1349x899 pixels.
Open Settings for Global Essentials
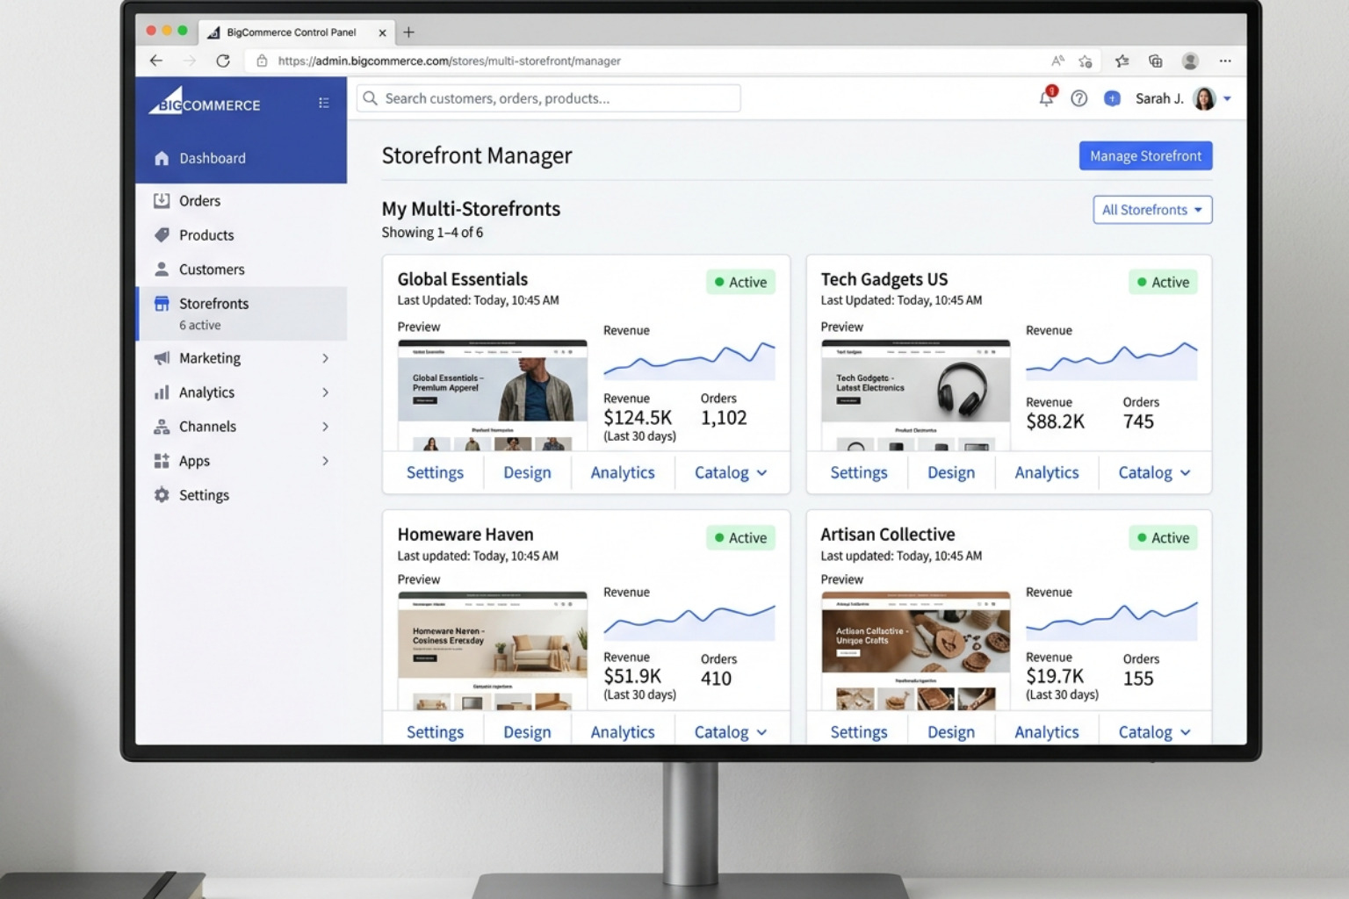tap(435, 472)
